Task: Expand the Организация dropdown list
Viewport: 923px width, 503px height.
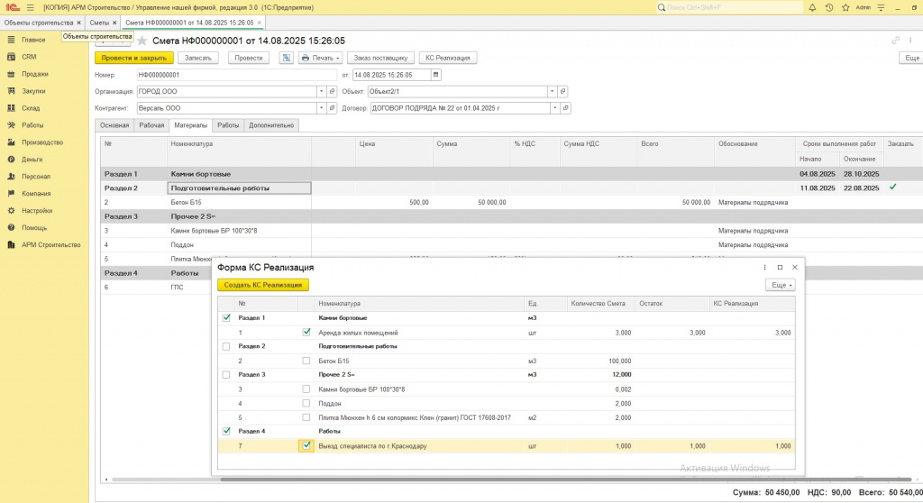Action: 321,92
